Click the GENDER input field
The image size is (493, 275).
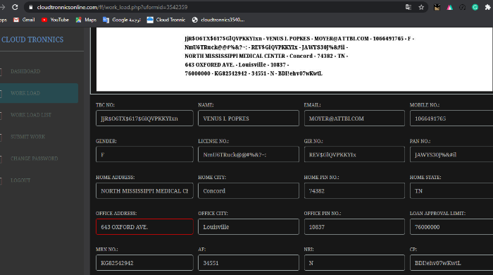[144, 154]
